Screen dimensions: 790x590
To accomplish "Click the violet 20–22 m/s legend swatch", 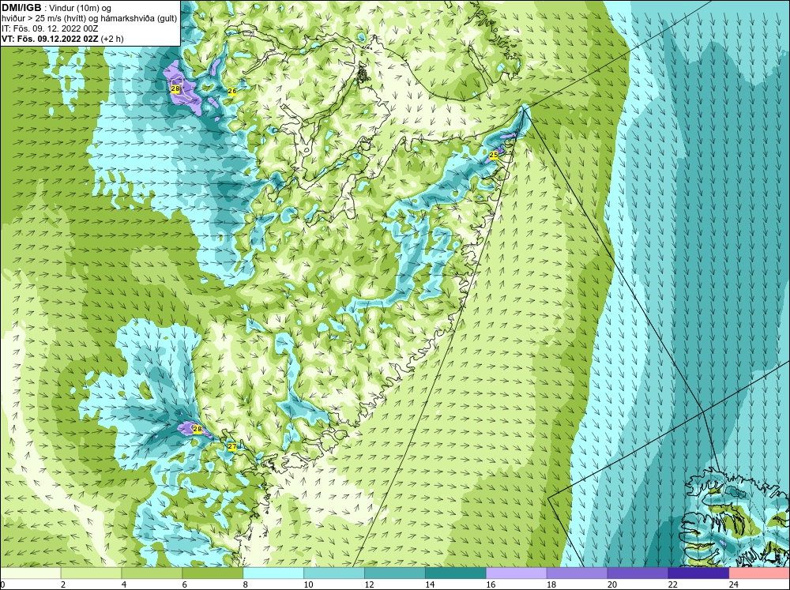I will (x=638, y=573).
